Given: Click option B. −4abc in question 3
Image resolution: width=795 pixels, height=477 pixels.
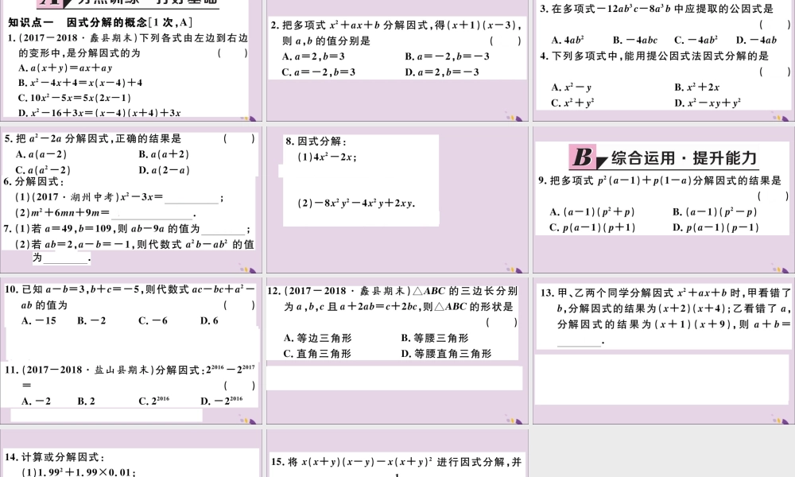Looking at the screenshot, I should (x=634, y=40).
